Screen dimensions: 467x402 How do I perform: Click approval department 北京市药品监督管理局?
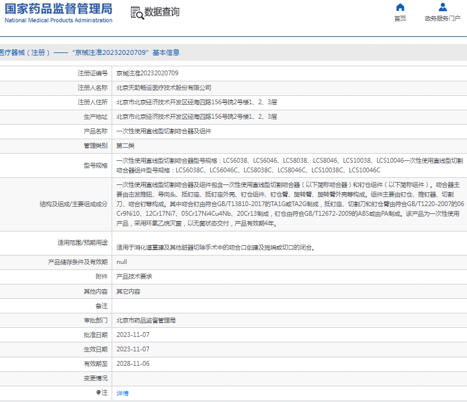point(146,321)
